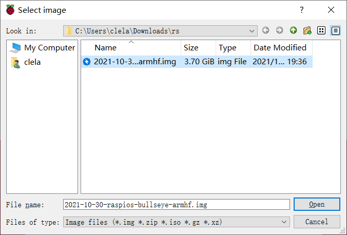Click the img File type cell
347x235 pixels.
click(232, 62)
